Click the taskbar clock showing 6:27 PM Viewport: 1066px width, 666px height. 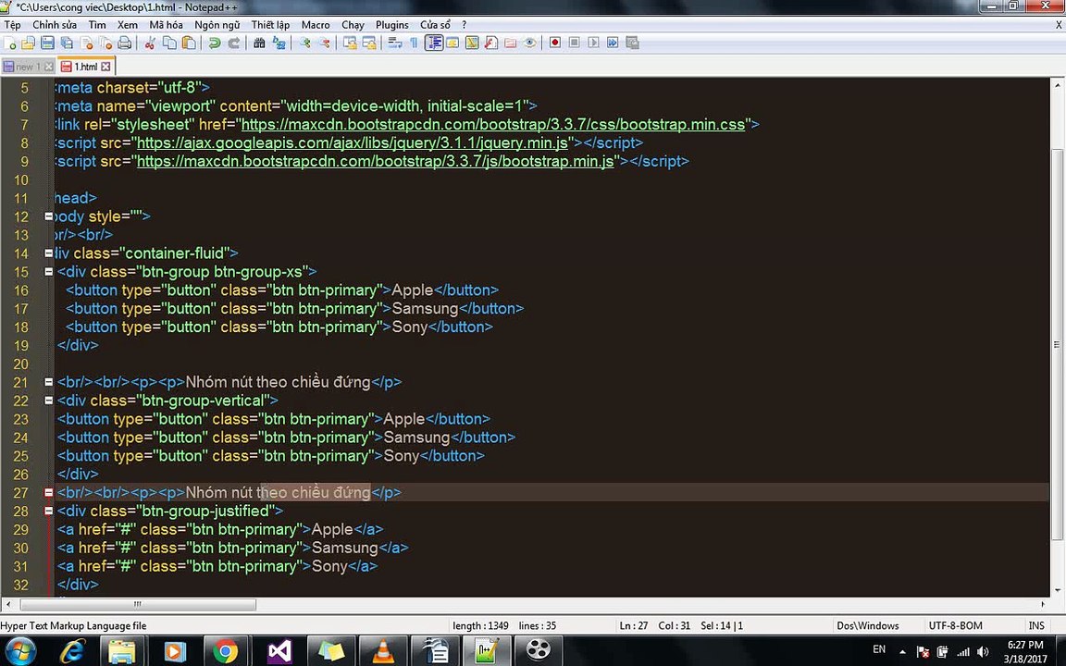pos(1025,645)
